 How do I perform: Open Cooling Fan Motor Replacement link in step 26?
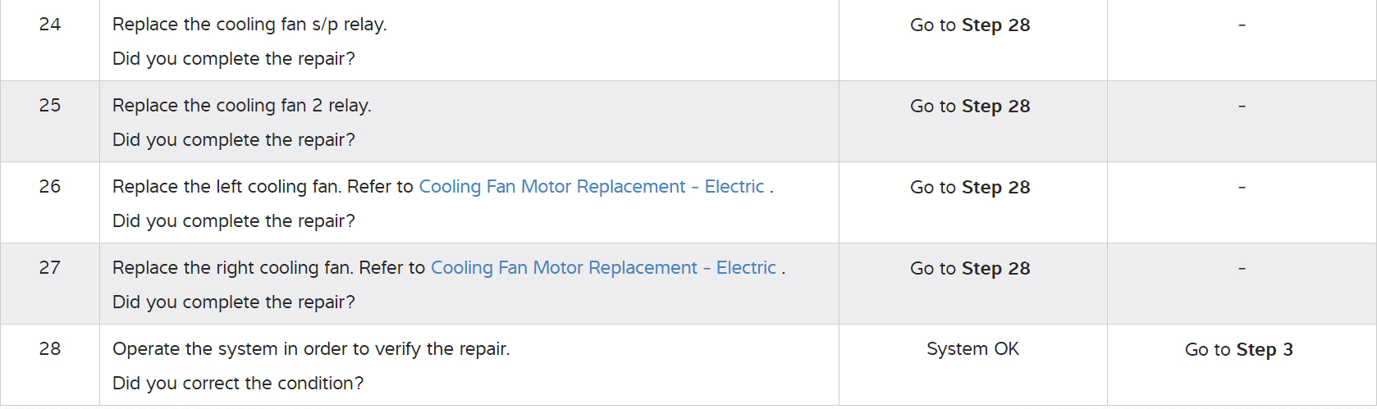tap(591, 187)
